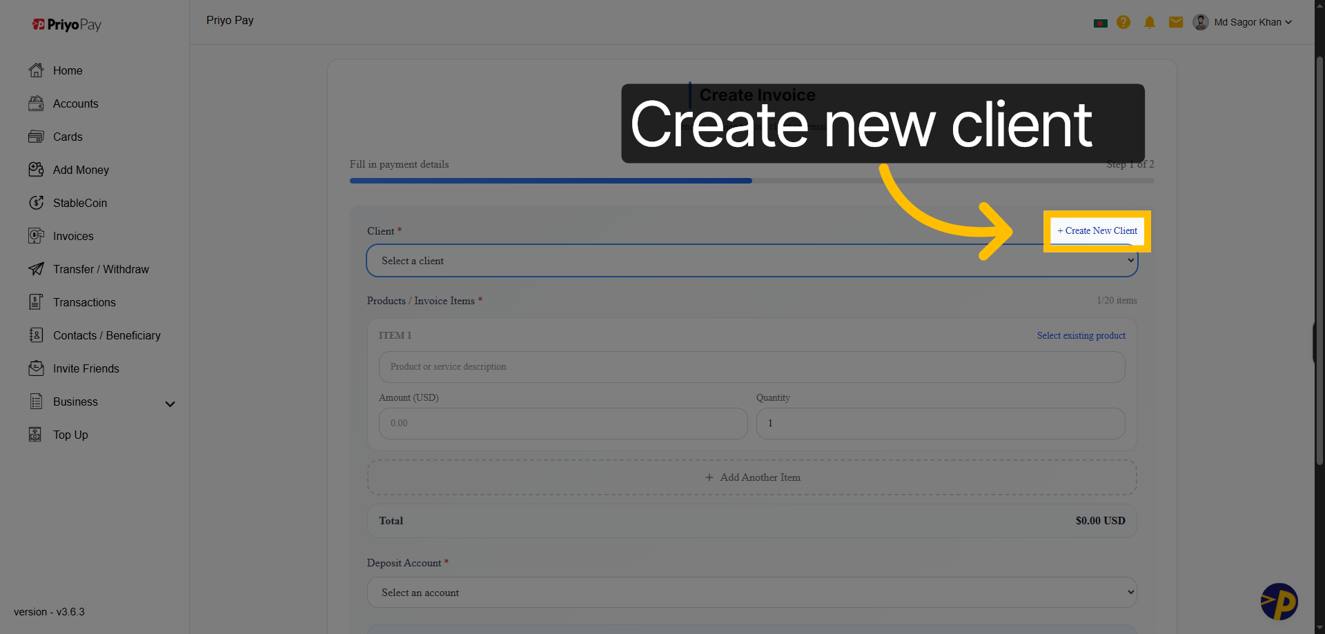This screenshot has height=634, width=1325.
Task: Open the Accounts menu item
Action: (76, 103)
